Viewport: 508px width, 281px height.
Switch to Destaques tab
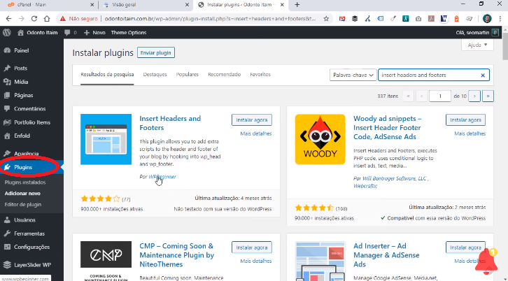click(155, 75)
